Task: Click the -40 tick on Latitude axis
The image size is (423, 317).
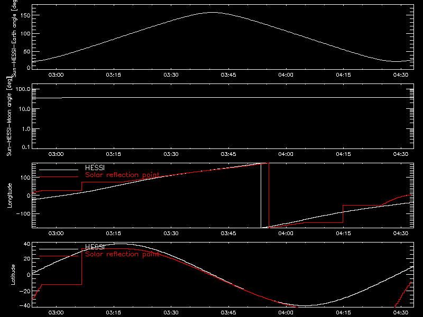Action: 25,305
